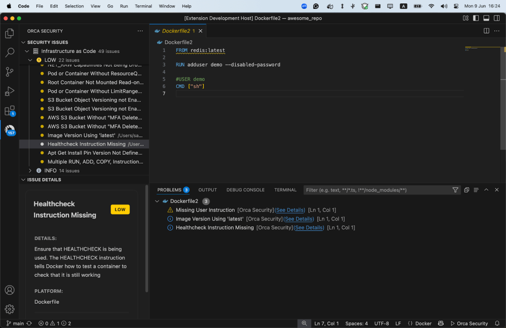
Task: Expand the INFO 14 issues group
Action: point(30,171)
